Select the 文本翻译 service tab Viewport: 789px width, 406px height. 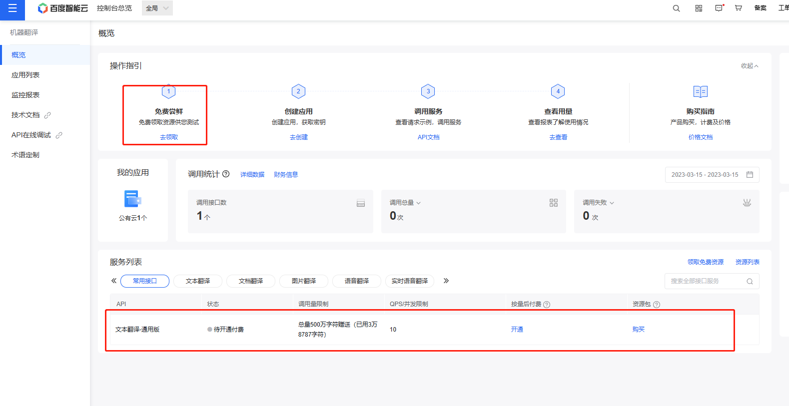[198, 281]
